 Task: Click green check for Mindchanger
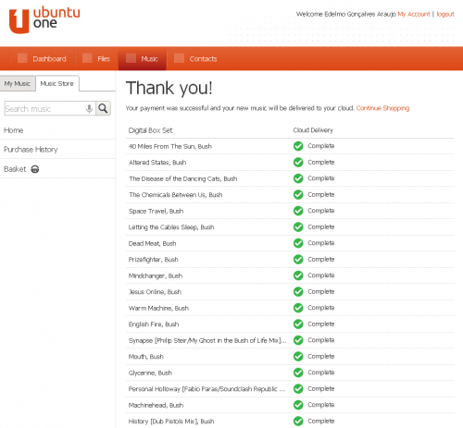click(x=298, y=275)
